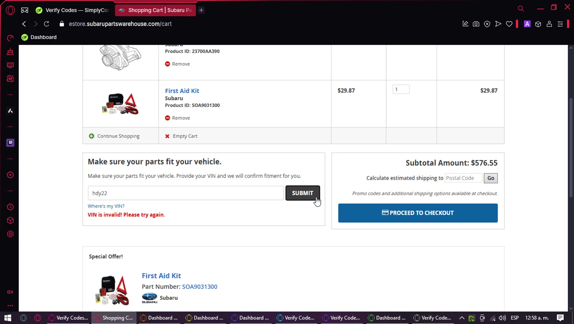Click the site security lock icon
This screenshot has height=324, width=574.
point(62,24)
